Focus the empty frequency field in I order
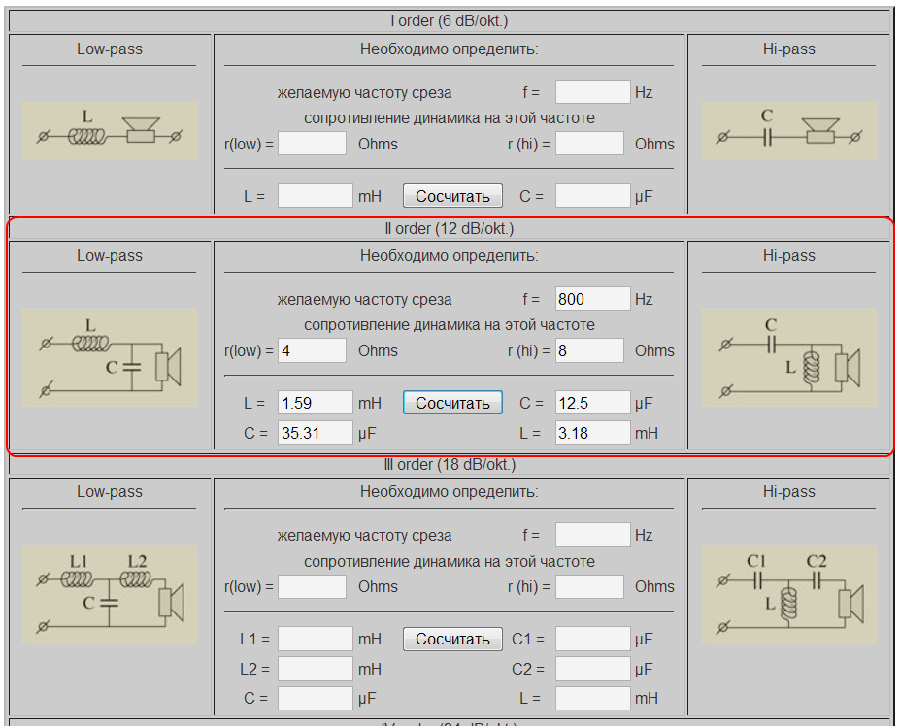Image resolution: width=900 pixels, height=726 pixels. coord(592,93)
